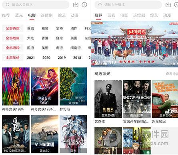The image size is (178, 155).
Task: Tap search magnifier icon in right search bar
Action: pos(100,5)
